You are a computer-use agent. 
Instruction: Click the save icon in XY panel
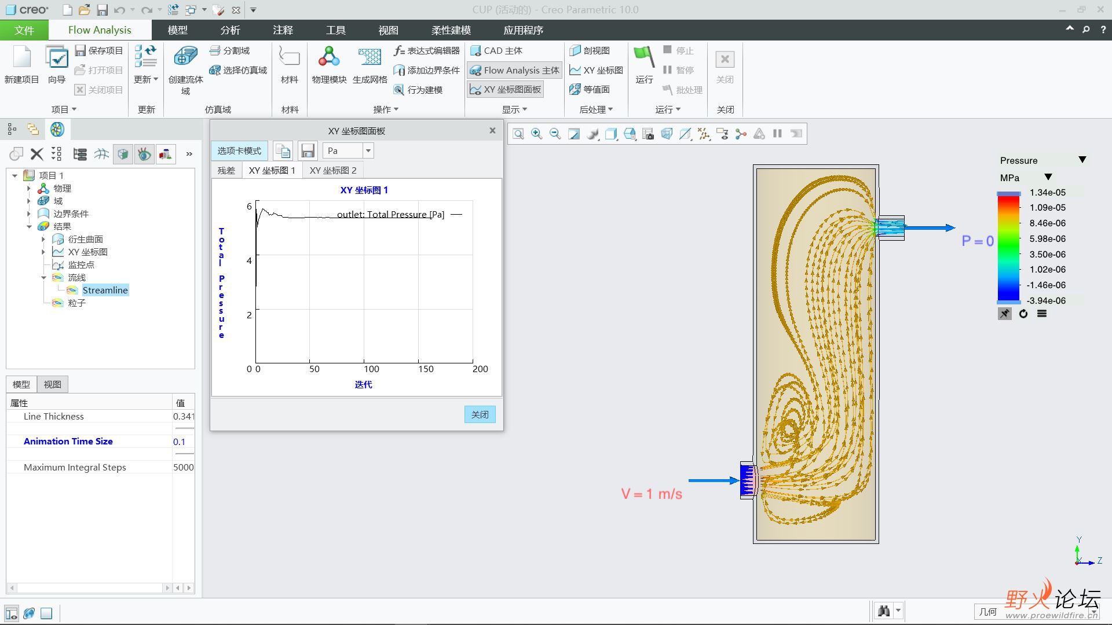pyautogui.click(x=308, y=151)
